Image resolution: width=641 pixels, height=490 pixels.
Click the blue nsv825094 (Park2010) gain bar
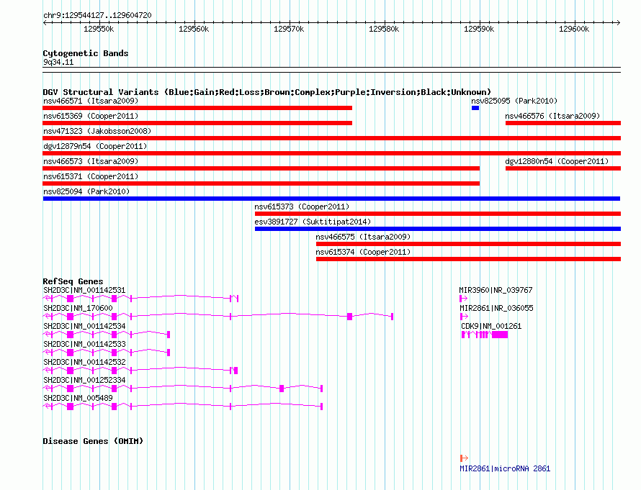[x=332, y=199]
